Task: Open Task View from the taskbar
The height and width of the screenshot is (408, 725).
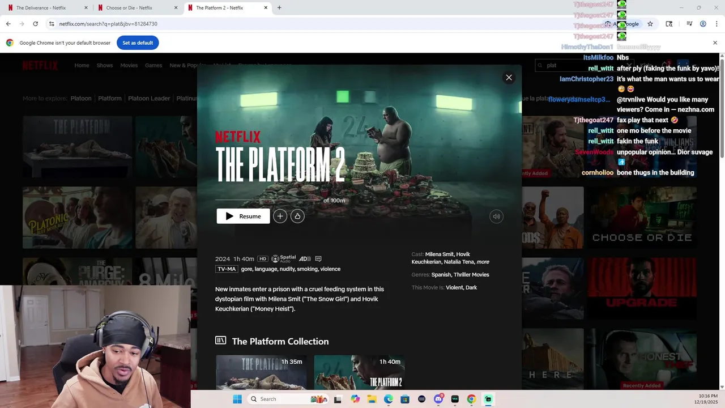Action: pos(338,399)
